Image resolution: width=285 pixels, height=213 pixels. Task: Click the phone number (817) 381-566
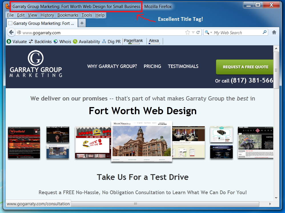tap(252, 80)
